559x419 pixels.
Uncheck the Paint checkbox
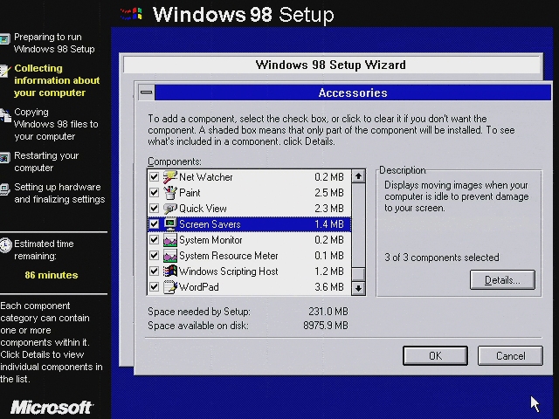click(154, 193)
